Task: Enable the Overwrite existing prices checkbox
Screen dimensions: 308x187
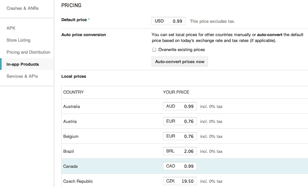Action: pos(154,50)
